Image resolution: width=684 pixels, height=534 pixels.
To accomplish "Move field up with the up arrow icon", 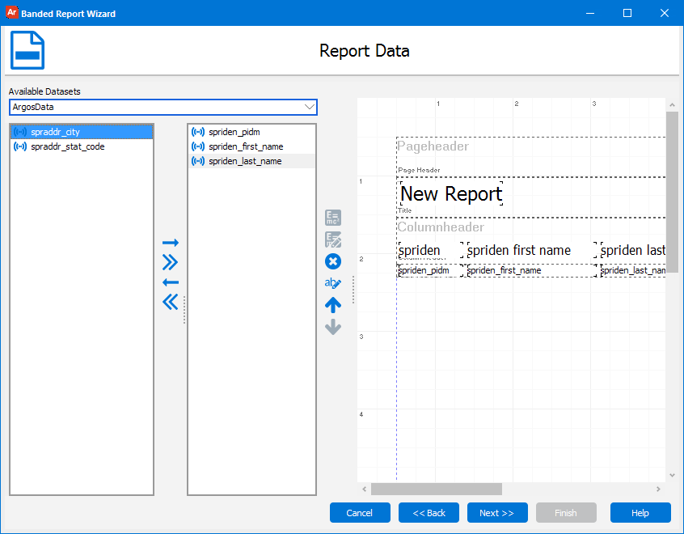I will (x=333, y=304).
